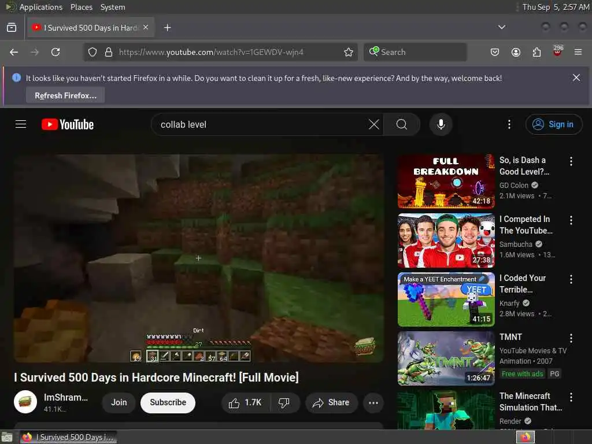Open the ImShram channel avatar

[25, 402]
